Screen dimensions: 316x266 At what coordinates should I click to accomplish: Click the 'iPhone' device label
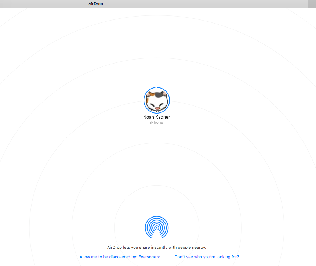point(157,122)
